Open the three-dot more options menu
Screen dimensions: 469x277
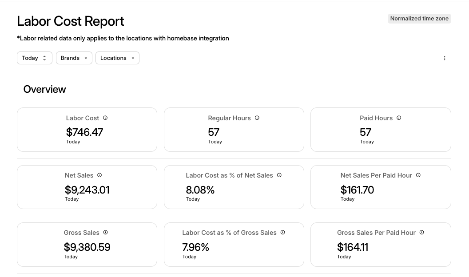[445, 58]
